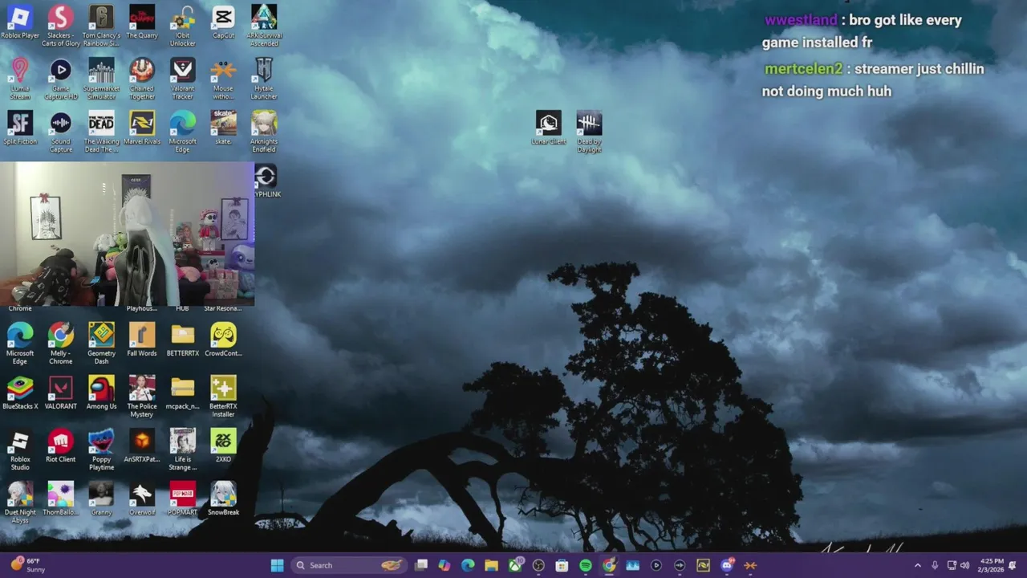Select ARK Survival Ascended desktop icon

[264, 26]
